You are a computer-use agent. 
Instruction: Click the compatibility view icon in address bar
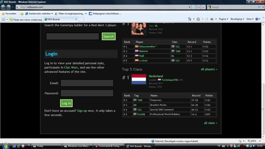coord(194,7)
